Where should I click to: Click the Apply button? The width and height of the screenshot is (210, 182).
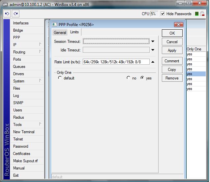(x=172, y=50)
